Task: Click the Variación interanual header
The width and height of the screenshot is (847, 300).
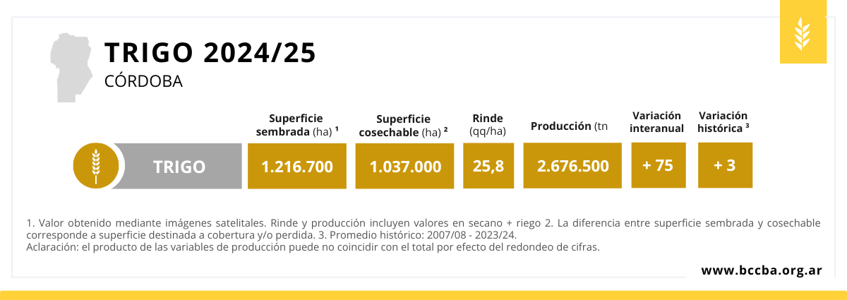Action: [x=657, y=121]
